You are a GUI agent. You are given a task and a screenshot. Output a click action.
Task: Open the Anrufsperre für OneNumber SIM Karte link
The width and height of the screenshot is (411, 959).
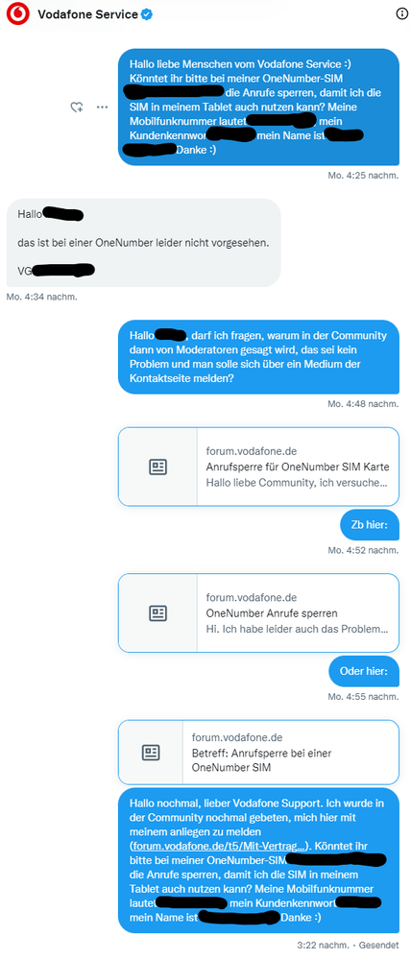click(258, 467)
